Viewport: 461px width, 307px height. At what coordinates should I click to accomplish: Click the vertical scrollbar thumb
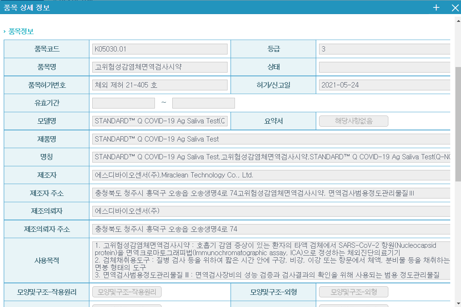tap(458, 124)
